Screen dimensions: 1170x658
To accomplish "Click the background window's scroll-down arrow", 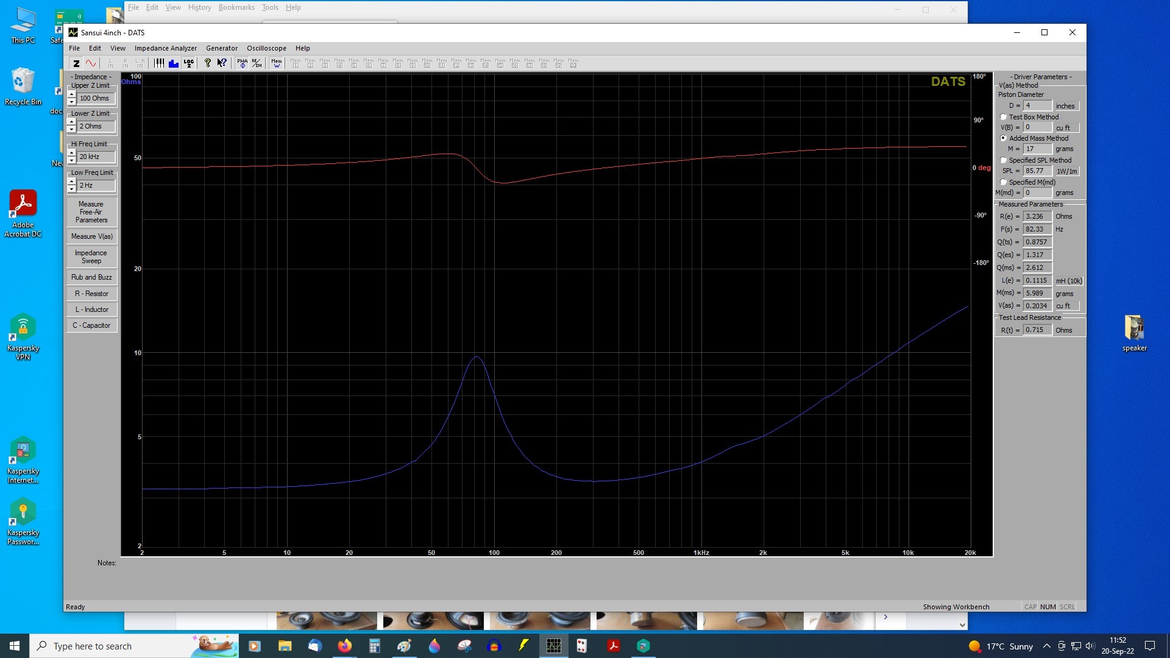I will 962,624.
